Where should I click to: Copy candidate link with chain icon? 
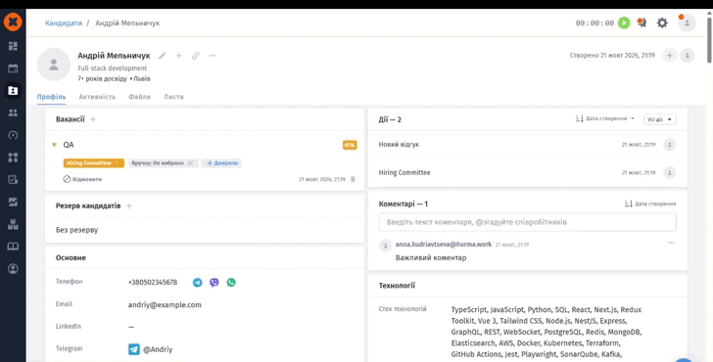tap(196, 56)
